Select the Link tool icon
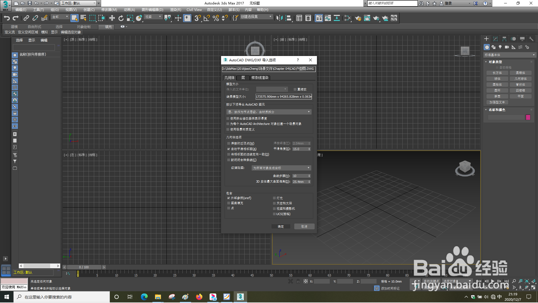The height and width of the screenshot is (303, 538). [x=26, y=18]
